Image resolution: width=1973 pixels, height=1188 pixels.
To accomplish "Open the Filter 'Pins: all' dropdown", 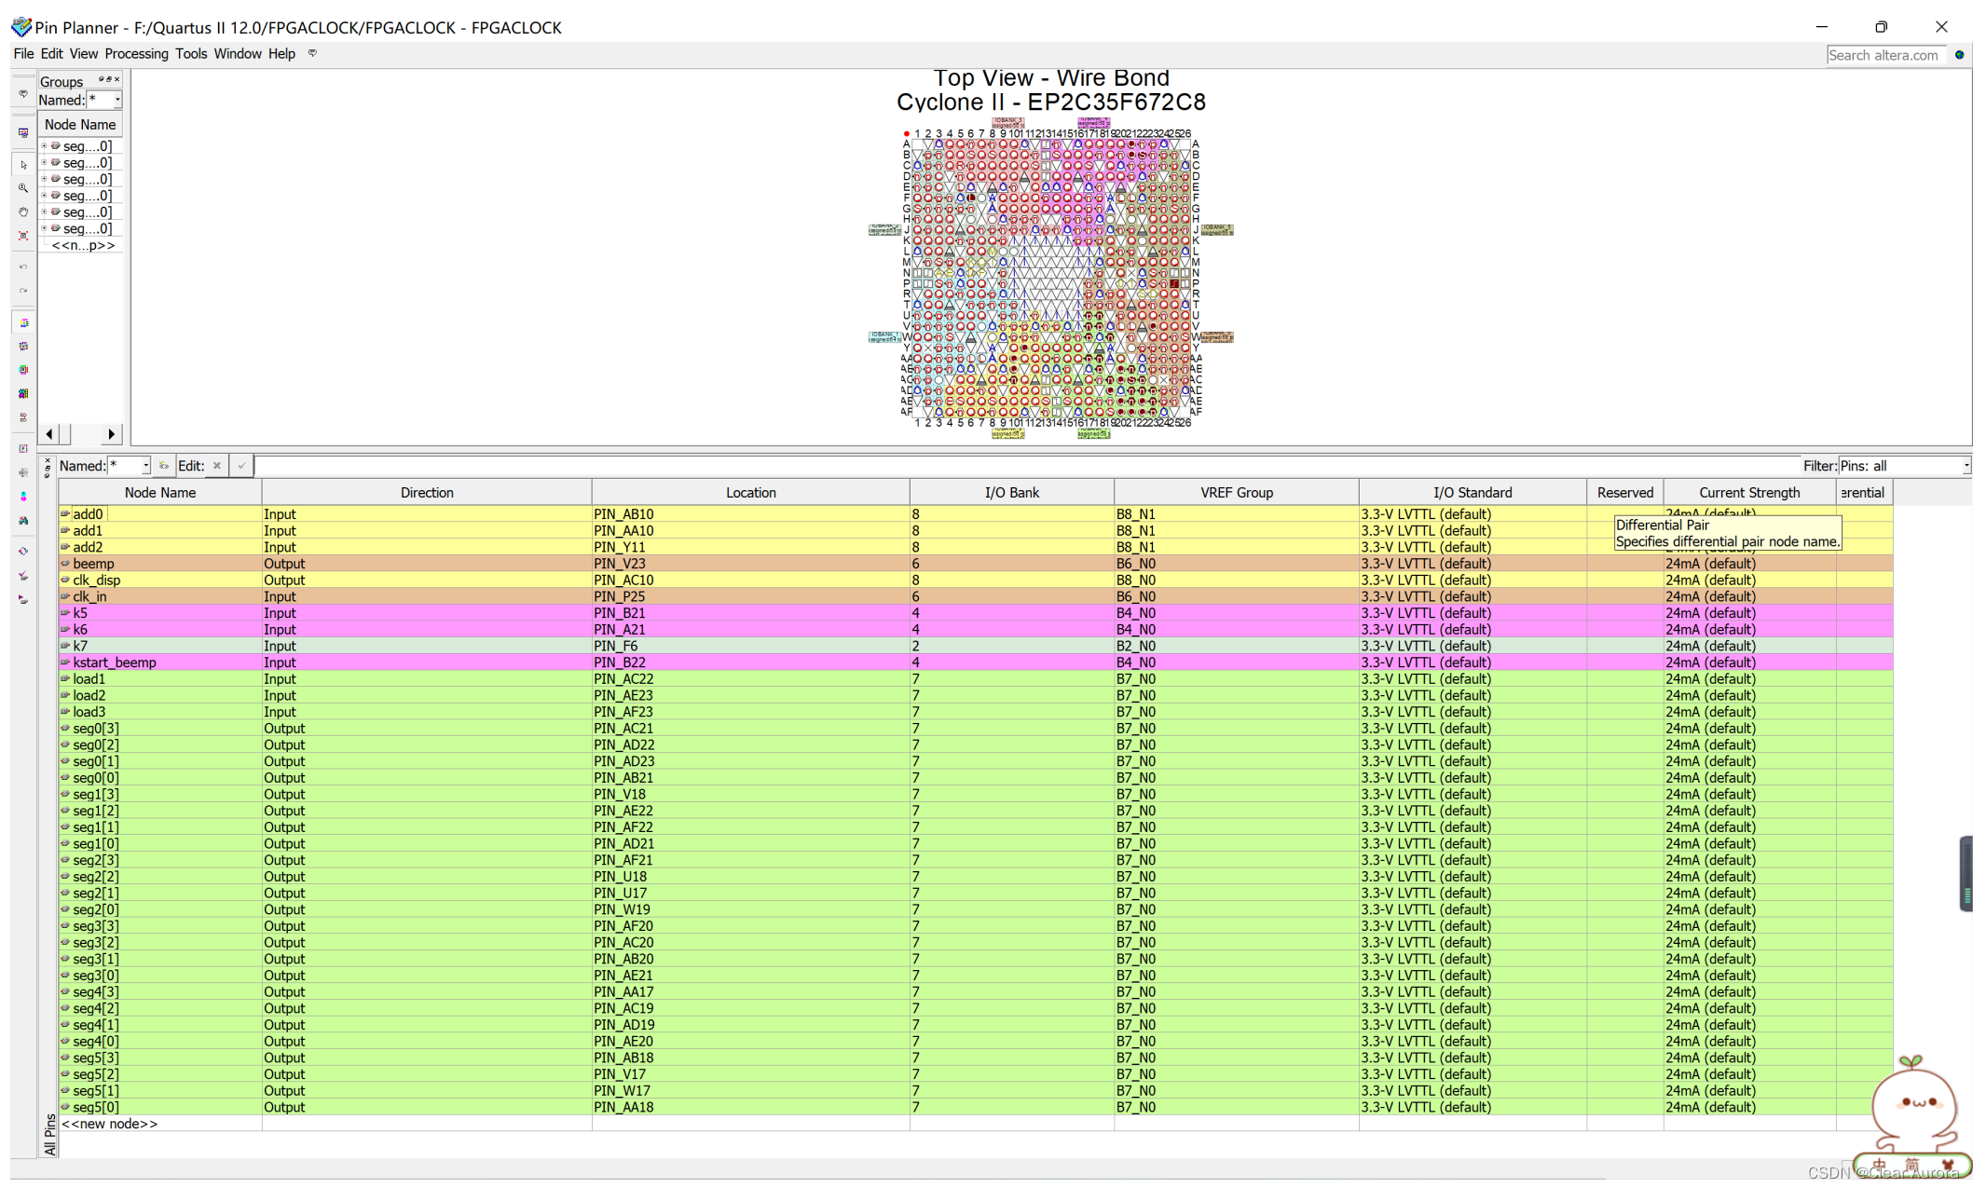I will pyautogui.click(x=1966, y=466).
